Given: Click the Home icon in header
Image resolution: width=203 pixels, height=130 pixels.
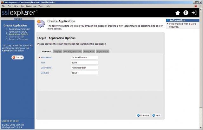Looking at the screenshot, I should pyautogui.click(x=178, y=13).
